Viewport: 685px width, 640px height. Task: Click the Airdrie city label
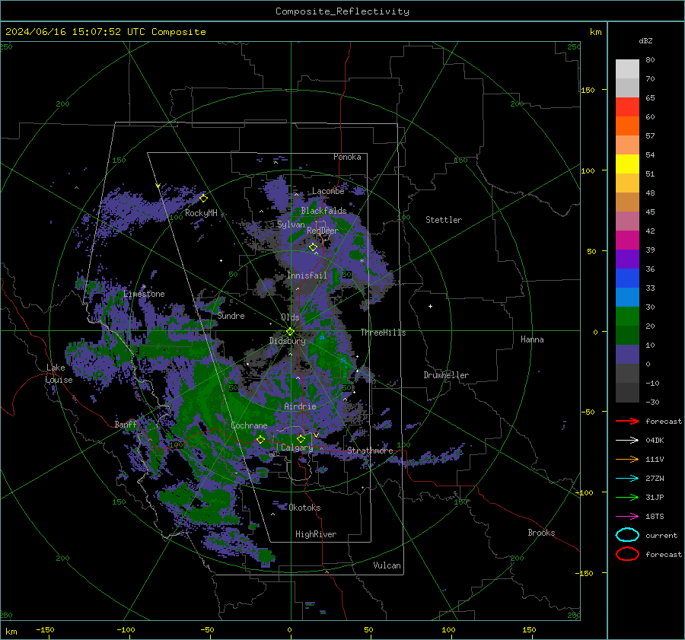point(300,406)
